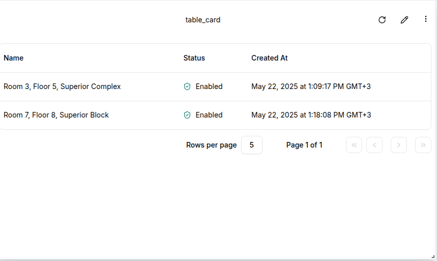Screen dimensions: 437x261
Task: Click the refresh icon
Action: [x=382, y=20]
